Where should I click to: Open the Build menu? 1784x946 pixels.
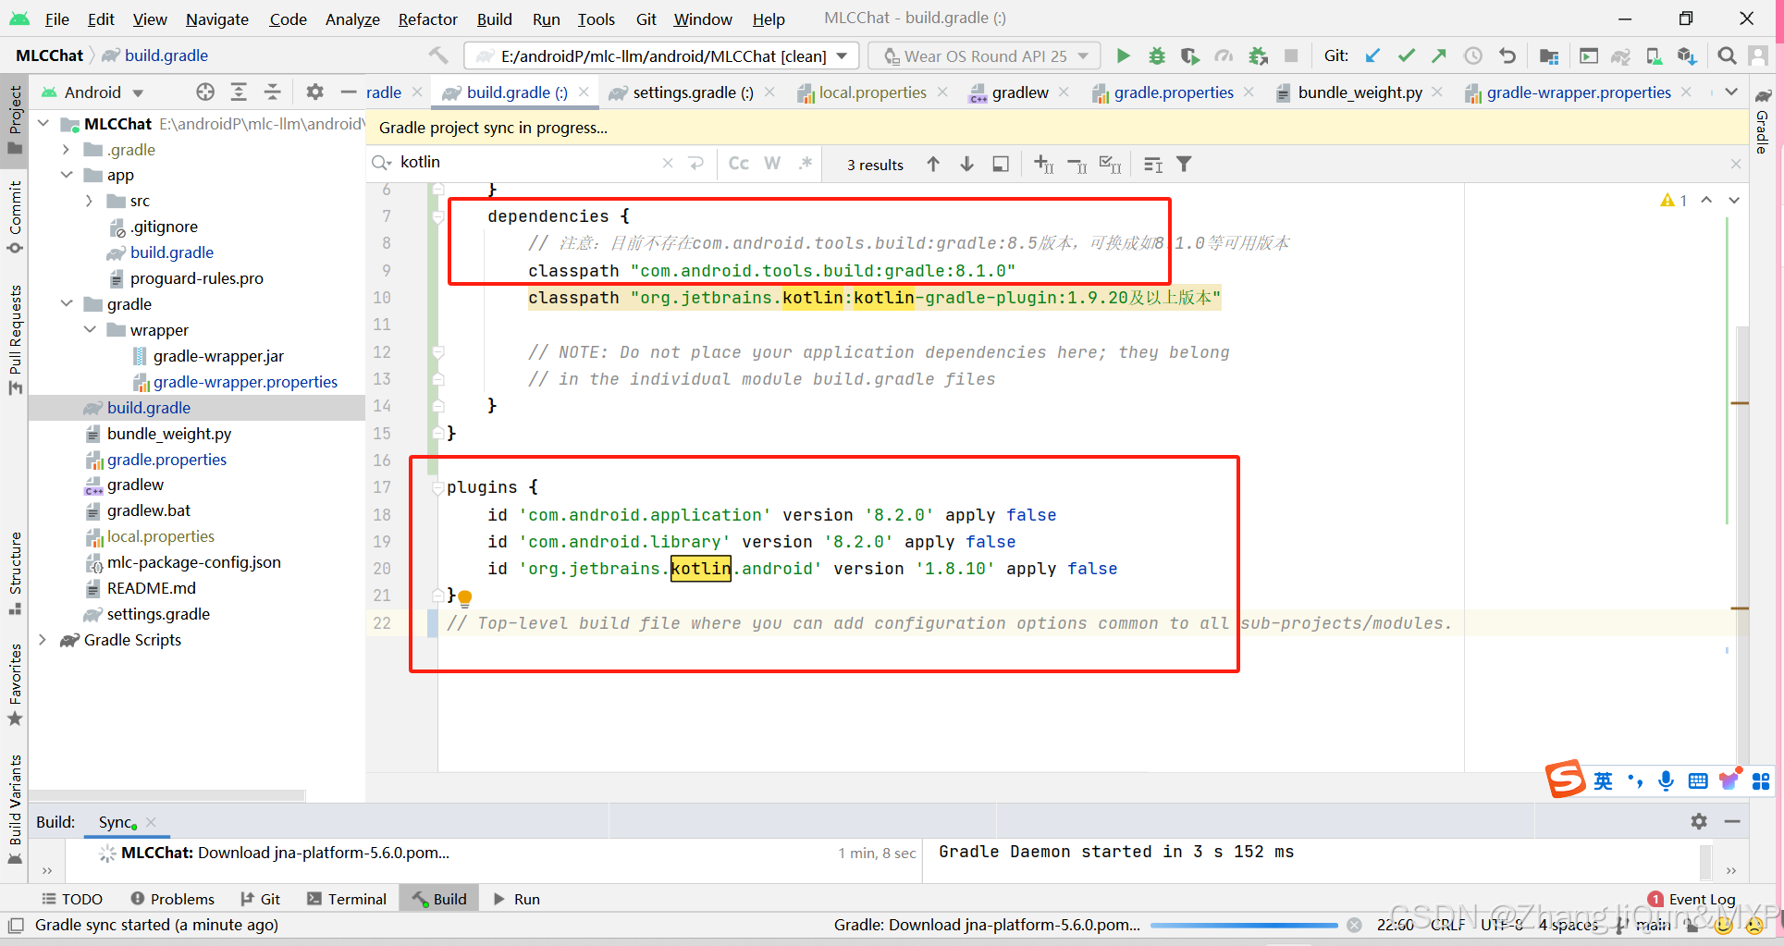pos(494,18)
